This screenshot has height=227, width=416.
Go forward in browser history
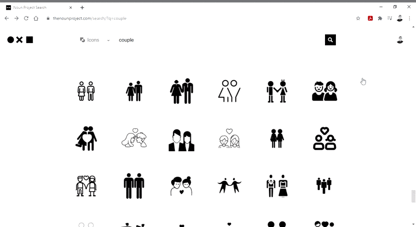click(x=17, y=18)
